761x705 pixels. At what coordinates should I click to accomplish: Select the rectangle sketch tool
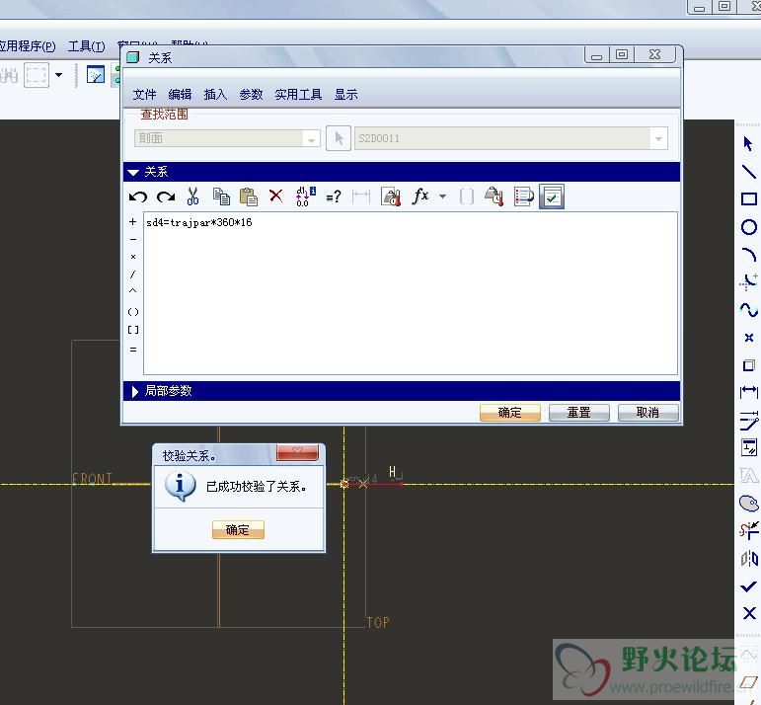coord(749,199)
